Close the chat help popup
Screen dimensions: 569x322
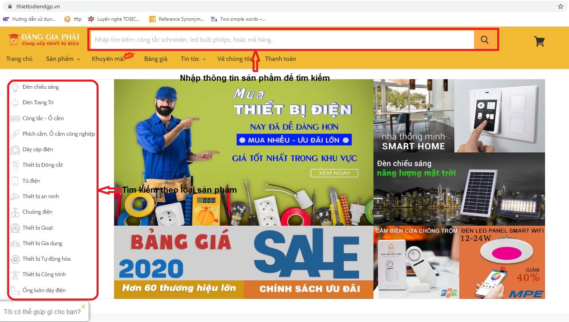tap(83, 306)
